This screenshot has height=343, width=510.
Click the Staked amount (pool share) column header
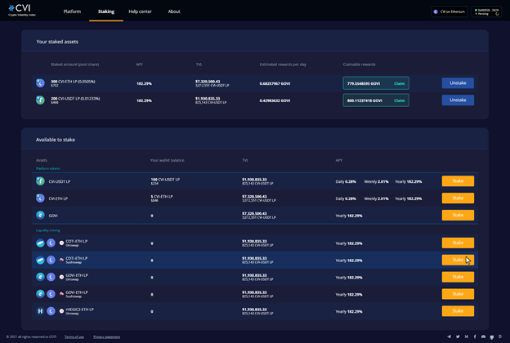[x=75, y=65]
